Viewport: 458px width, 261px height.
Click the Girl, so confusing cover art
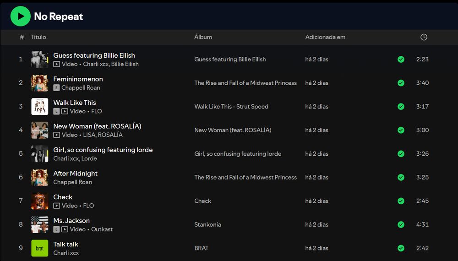point(40,153)
